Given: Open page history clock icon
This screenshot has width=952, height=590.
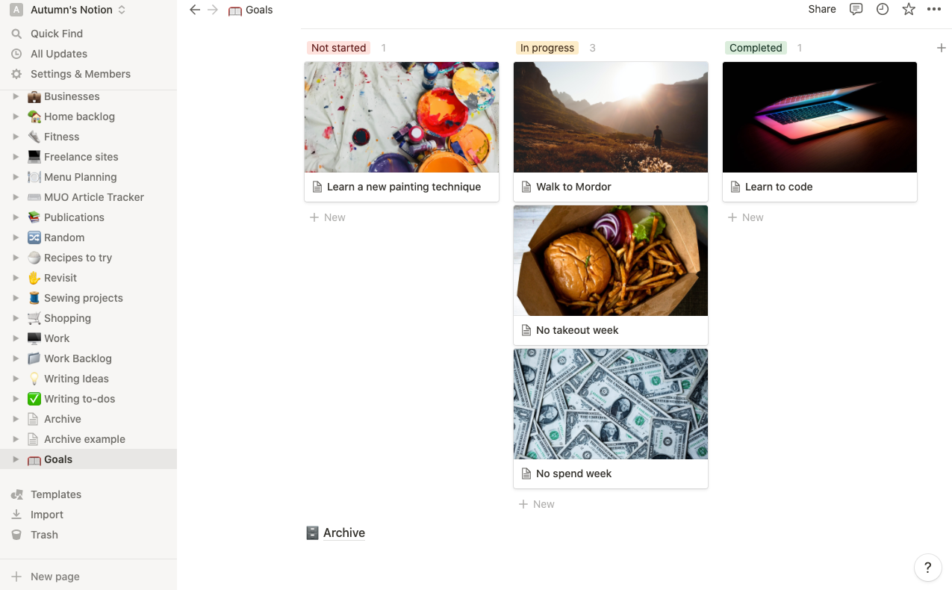Looking at the screenshot, I should click(883, 10).
